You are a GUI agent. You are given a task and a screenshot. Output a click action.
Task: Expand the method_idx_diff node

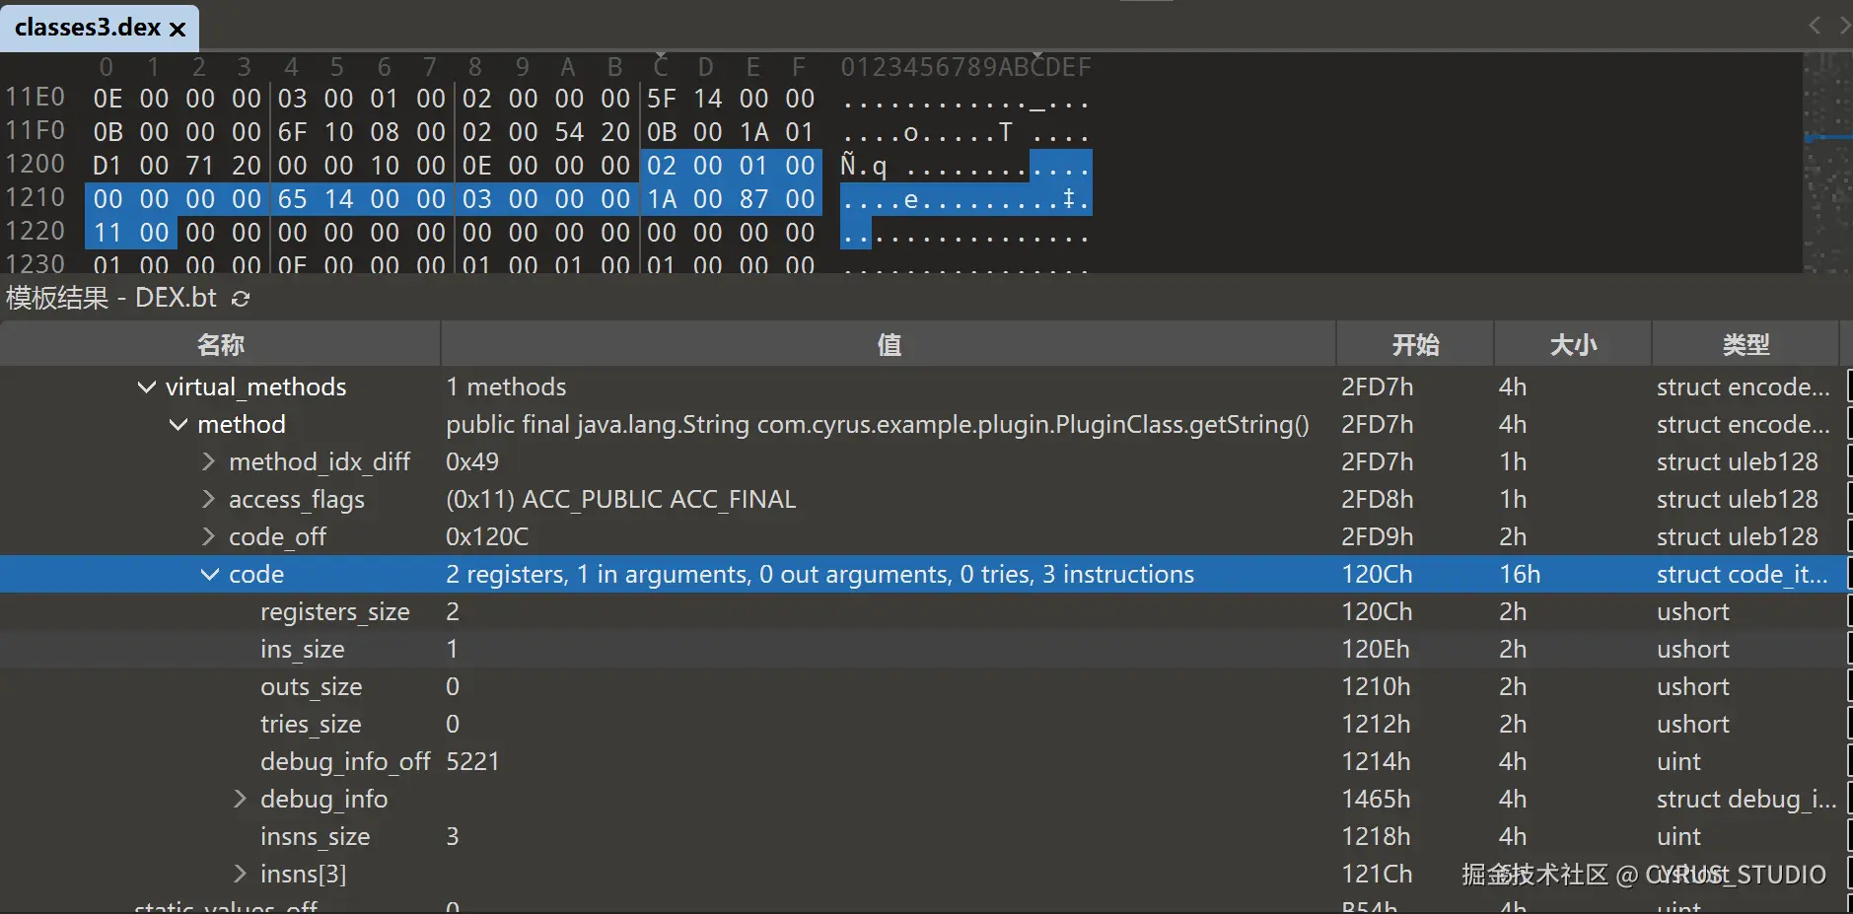pyautogui.click(x=209, y=461)
